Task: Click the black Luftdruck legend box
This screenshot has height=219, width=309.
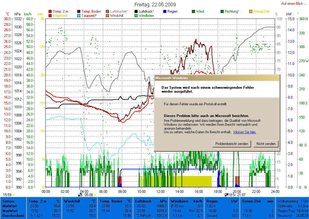Action: pos(136,12)
